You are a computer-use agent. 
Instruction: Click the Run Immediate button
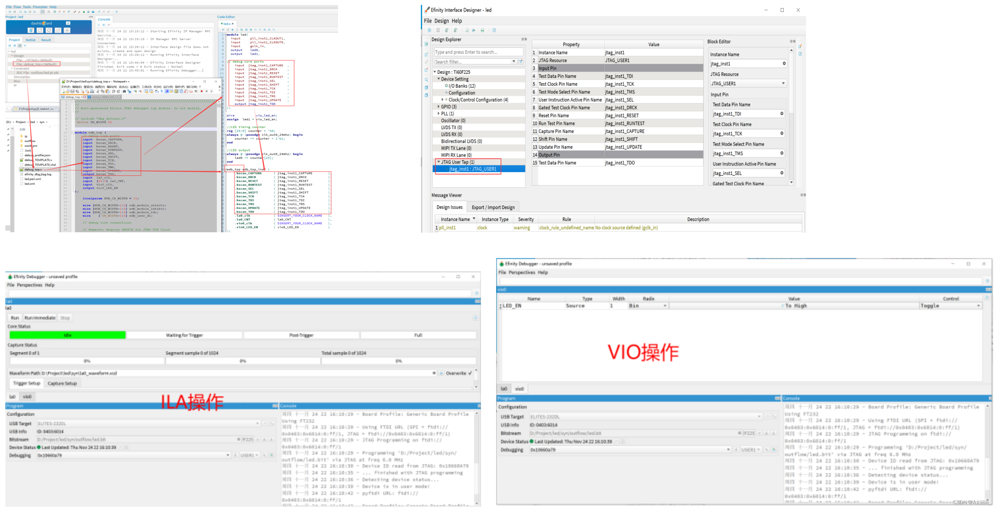click(40, 318)
